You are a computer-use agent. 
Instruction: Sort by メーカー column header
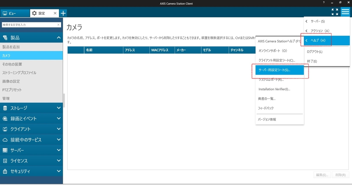(x=188, y=50)
